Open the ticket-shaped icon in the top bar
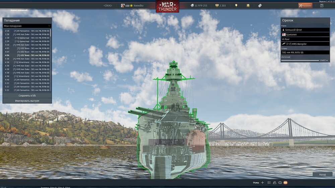The image size is (335, 188). coord(260,6)
